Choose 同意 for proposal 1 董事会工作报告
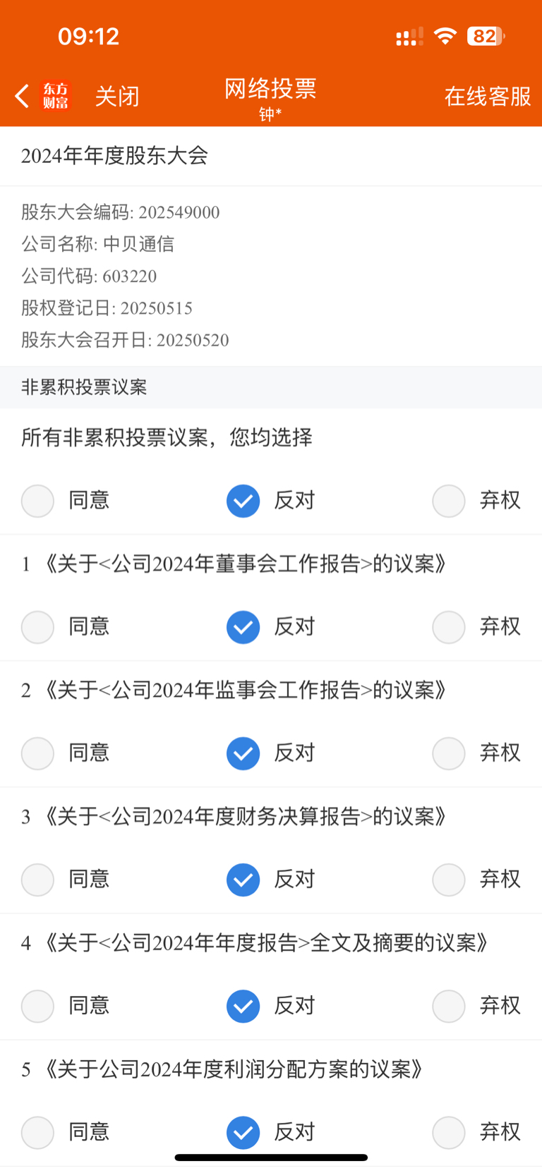Image resolution: width=542 pixels, height=1173 pixels. (x=38, y=627)
